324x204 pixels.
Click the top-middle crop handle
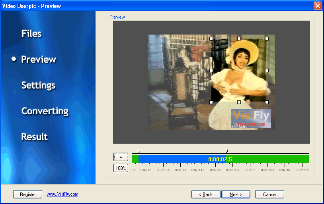[x=239, y=38]
